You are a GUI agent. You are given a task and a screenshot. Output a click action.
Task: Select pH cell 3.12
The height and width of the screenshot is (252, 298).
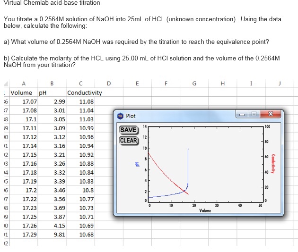(52, 137)
